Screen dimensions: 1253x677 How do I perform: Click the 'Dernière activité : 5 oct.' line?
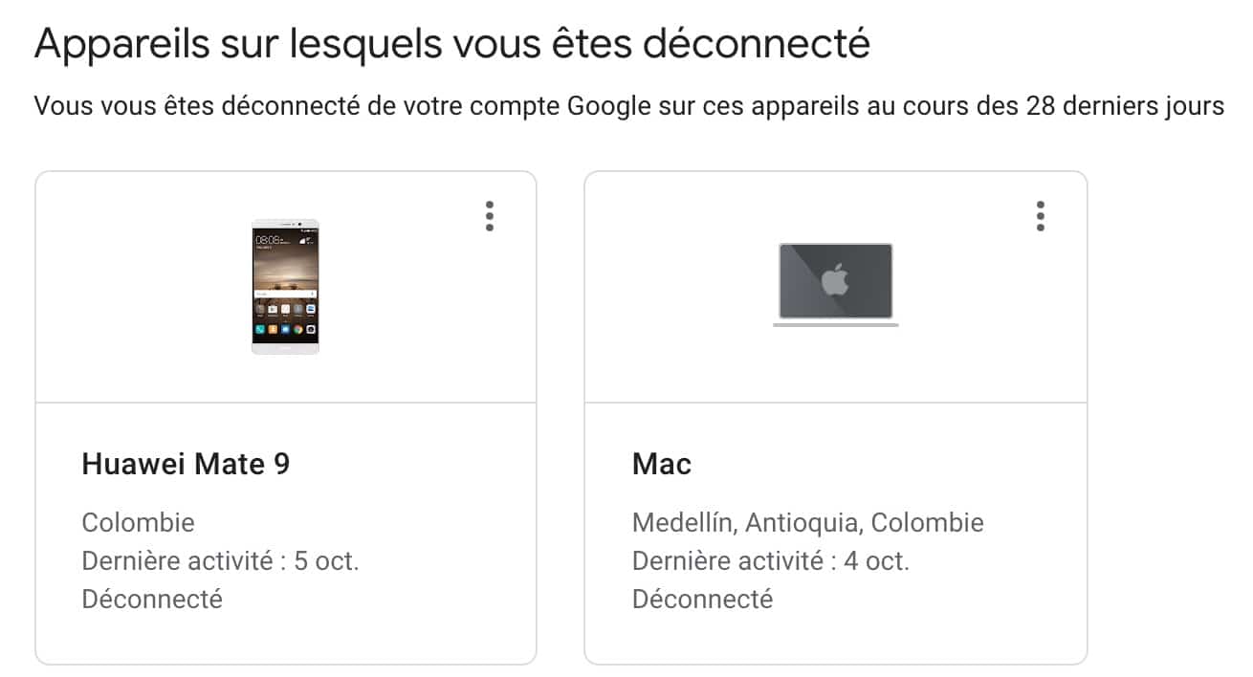[x=220, y=561]
